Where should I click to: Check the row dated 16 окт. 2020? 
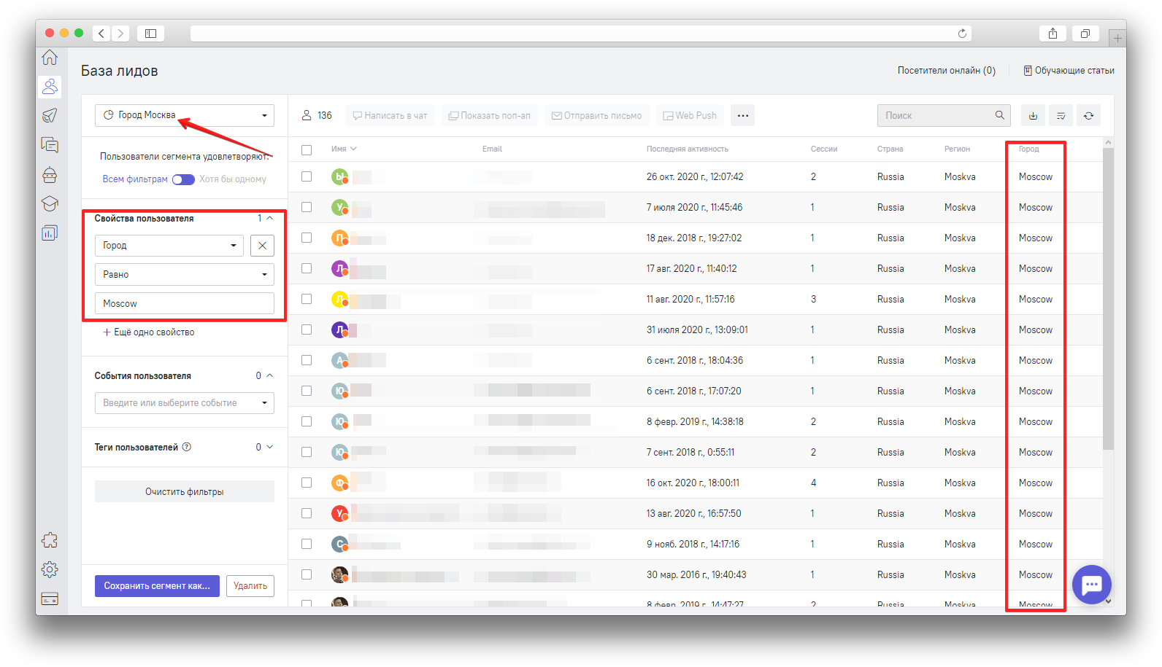coord(307,483)
